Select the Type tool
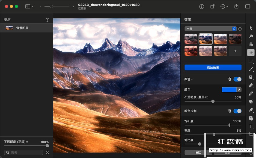The width and height of the screenshot is (256, 158). click(251, 127)
